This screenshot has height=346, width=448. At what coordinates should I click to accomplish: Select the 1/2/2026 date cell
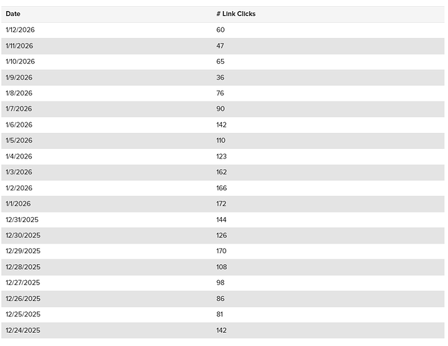pos(19,188)
